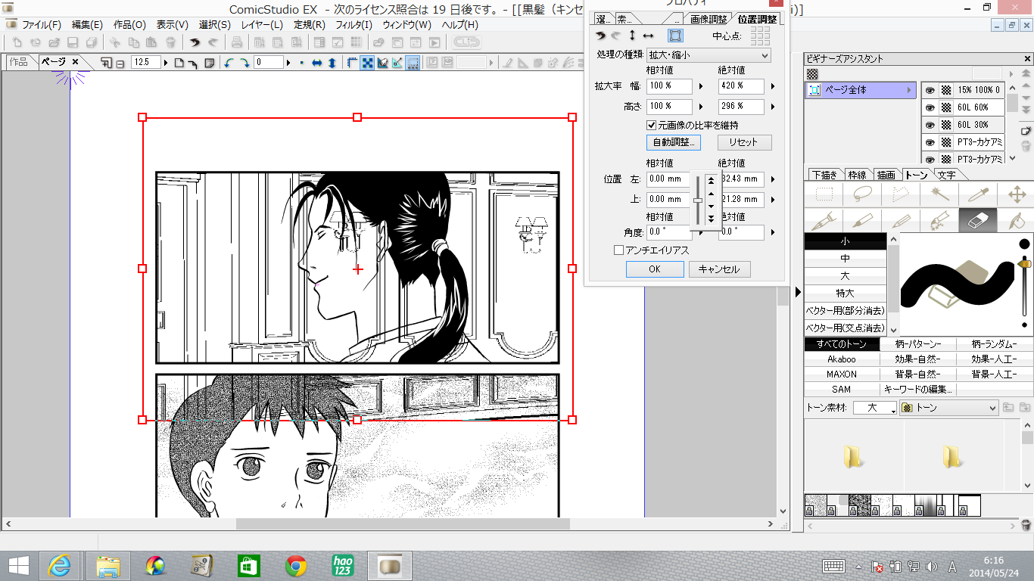
Task: Hide the 60L 60% layer
Action: point(930,107)
